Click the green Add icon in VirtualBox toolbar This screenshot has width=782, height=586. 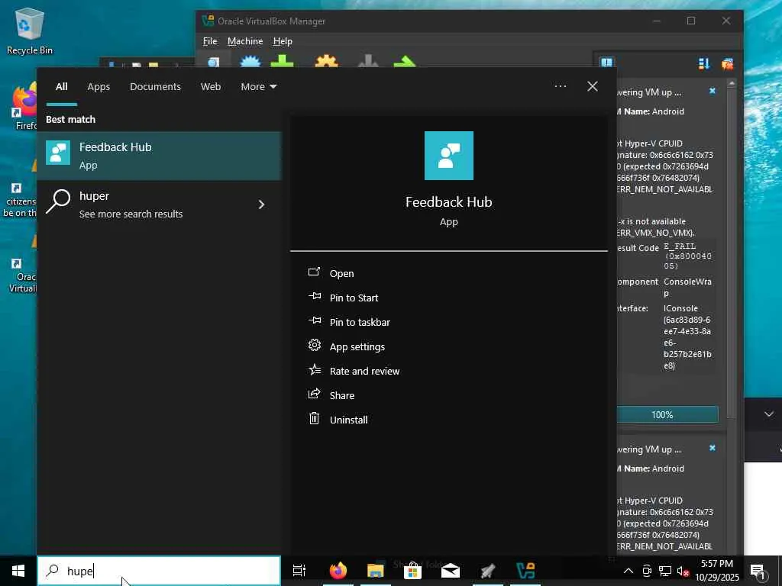pyautogui.click(x=283, y=61)
